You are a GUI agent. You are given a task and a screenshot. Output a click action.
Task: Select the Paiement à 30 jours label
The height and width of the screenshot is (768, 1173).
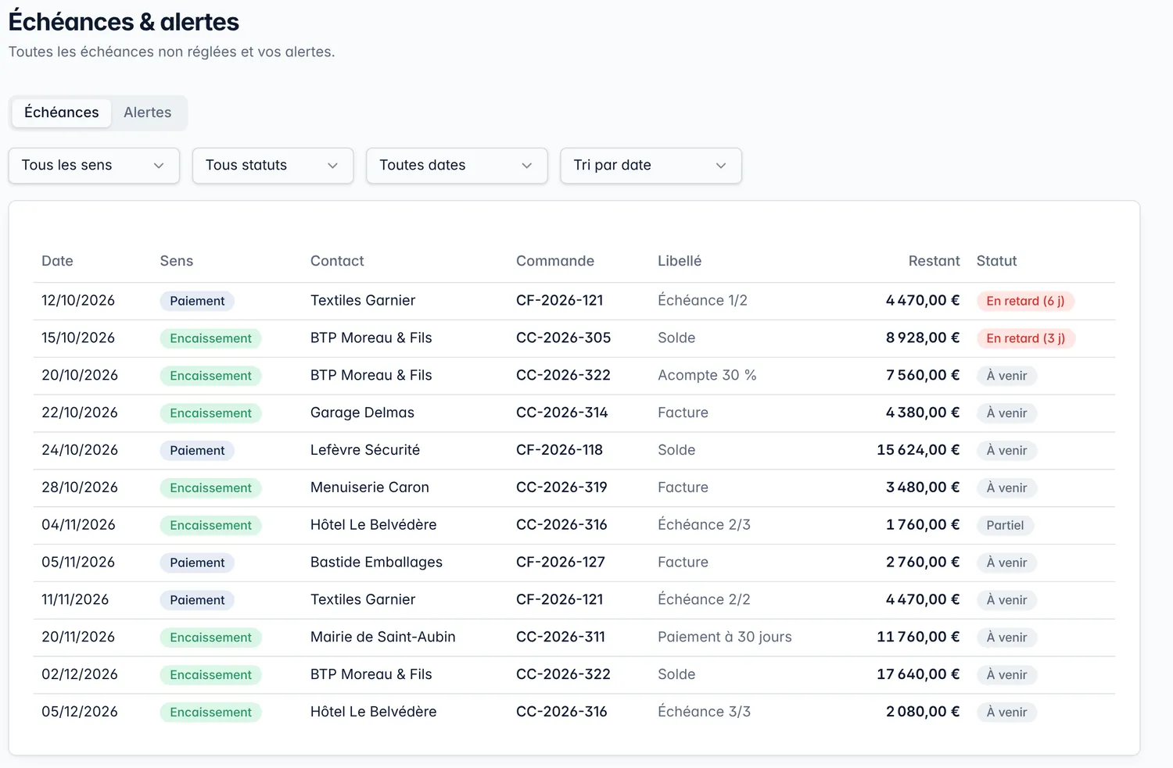[725, 638]
